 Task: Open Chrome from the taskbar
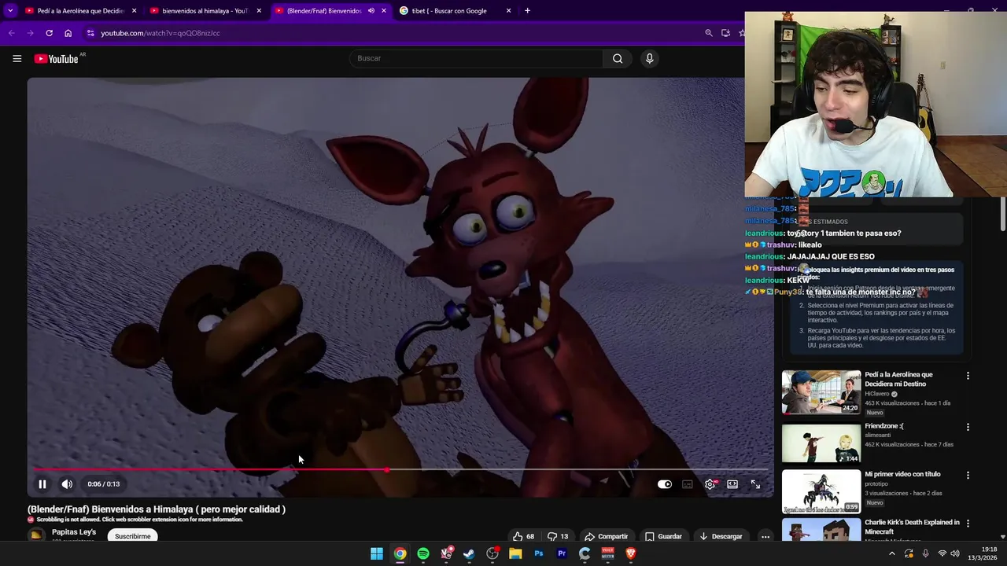point(400,553)
